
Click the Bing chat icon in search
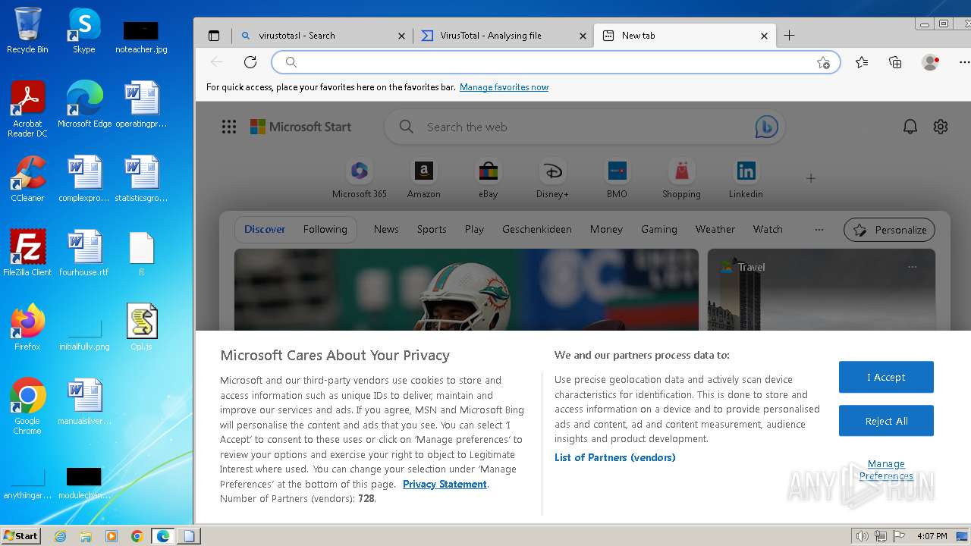click(x=766, y=127)
